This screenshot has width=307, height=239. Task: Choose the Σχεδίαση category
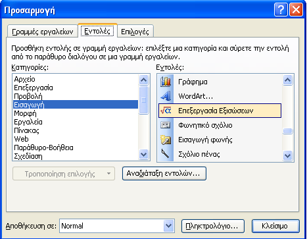[76, 156]
